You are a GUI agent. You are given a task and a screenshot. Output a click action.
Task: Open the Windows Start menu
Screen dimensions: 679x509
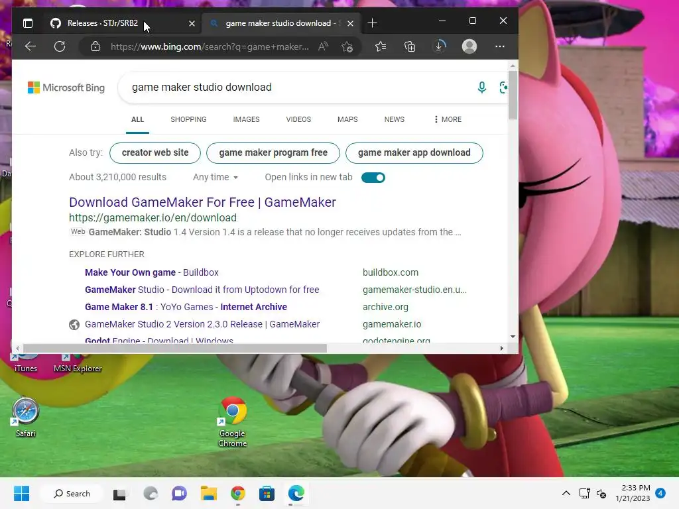point(21,493)
